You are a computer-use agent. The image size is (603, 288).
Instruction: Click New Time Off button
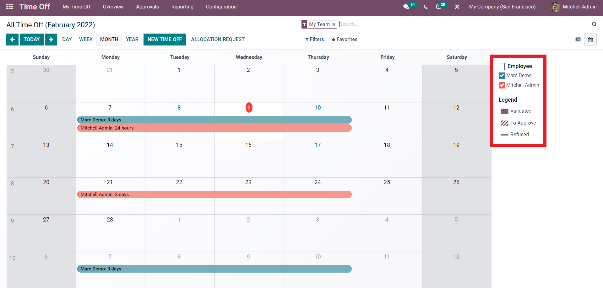(165, 40)
